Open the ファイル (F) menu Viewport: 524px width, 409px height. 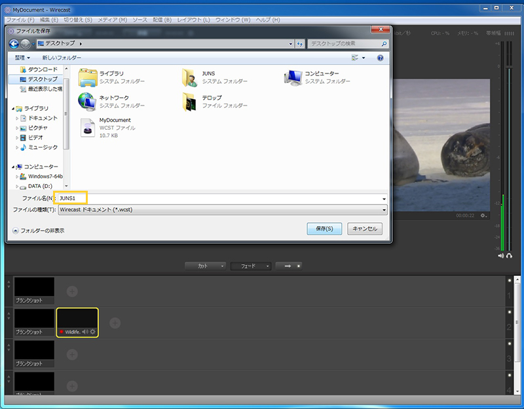20,20
